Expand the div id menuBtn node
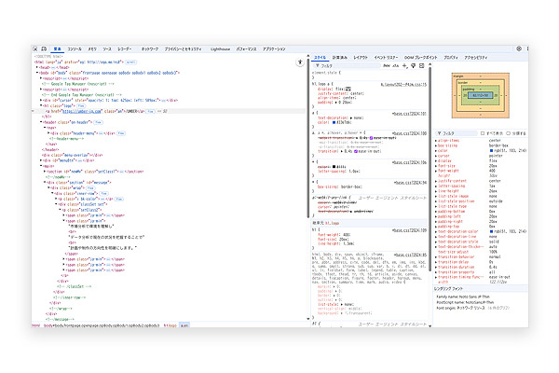Screen dimensions: 559x373 pos(41,160)
